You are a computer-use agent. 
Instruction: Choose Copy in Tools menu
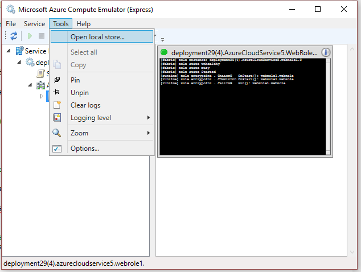click(x=102, y=65)
